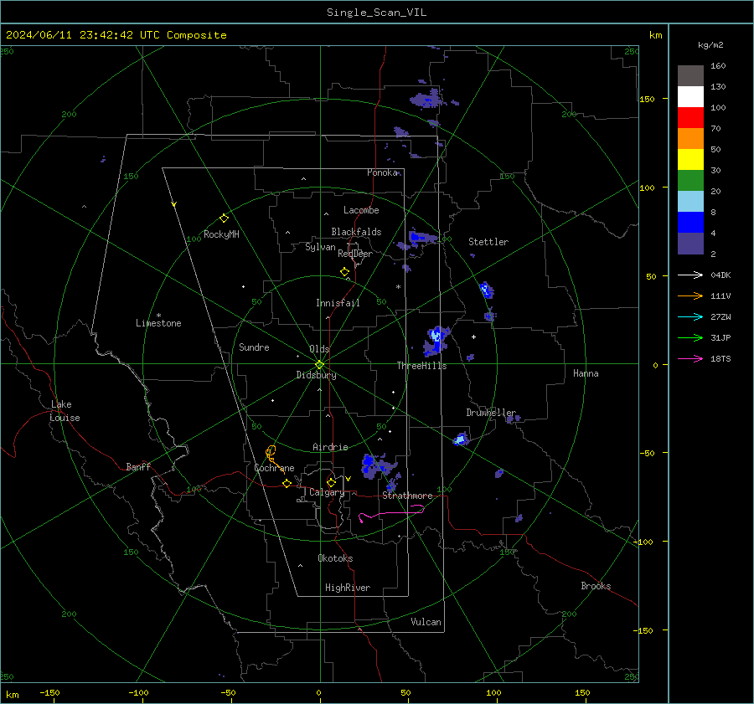754x704 pixels.
Task: Select the yellow diamond above Calgary label
Action: click(x=331, y=482)
